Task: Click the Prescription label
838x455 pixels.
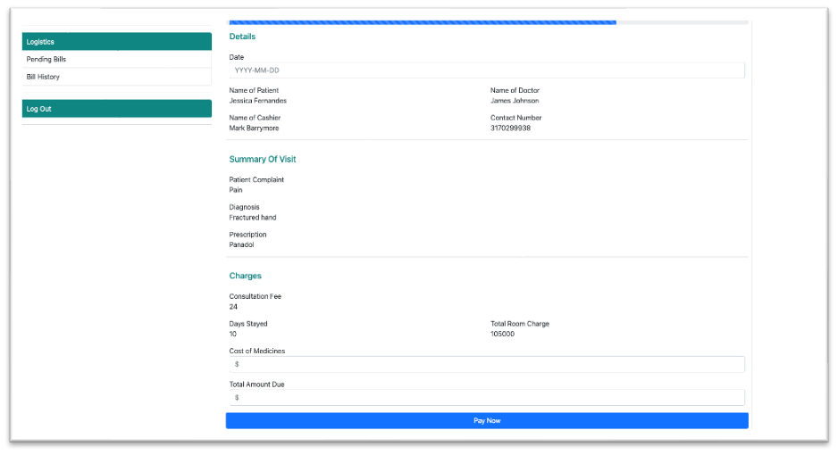Action: click(247, 235)
